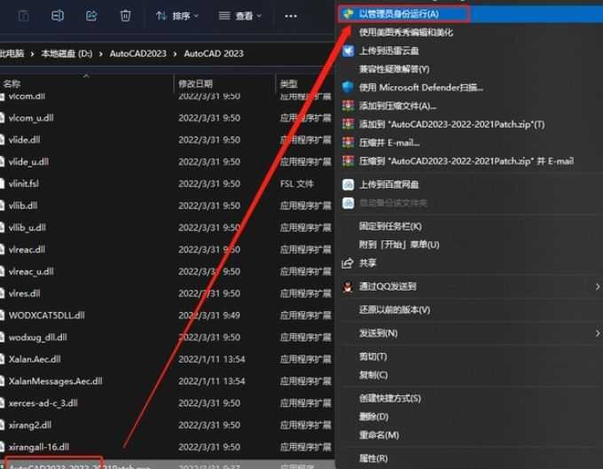This screenshot has height=469, width=603.
Task: Click the QQ penguin icon
Action: (x=348, y=286)
